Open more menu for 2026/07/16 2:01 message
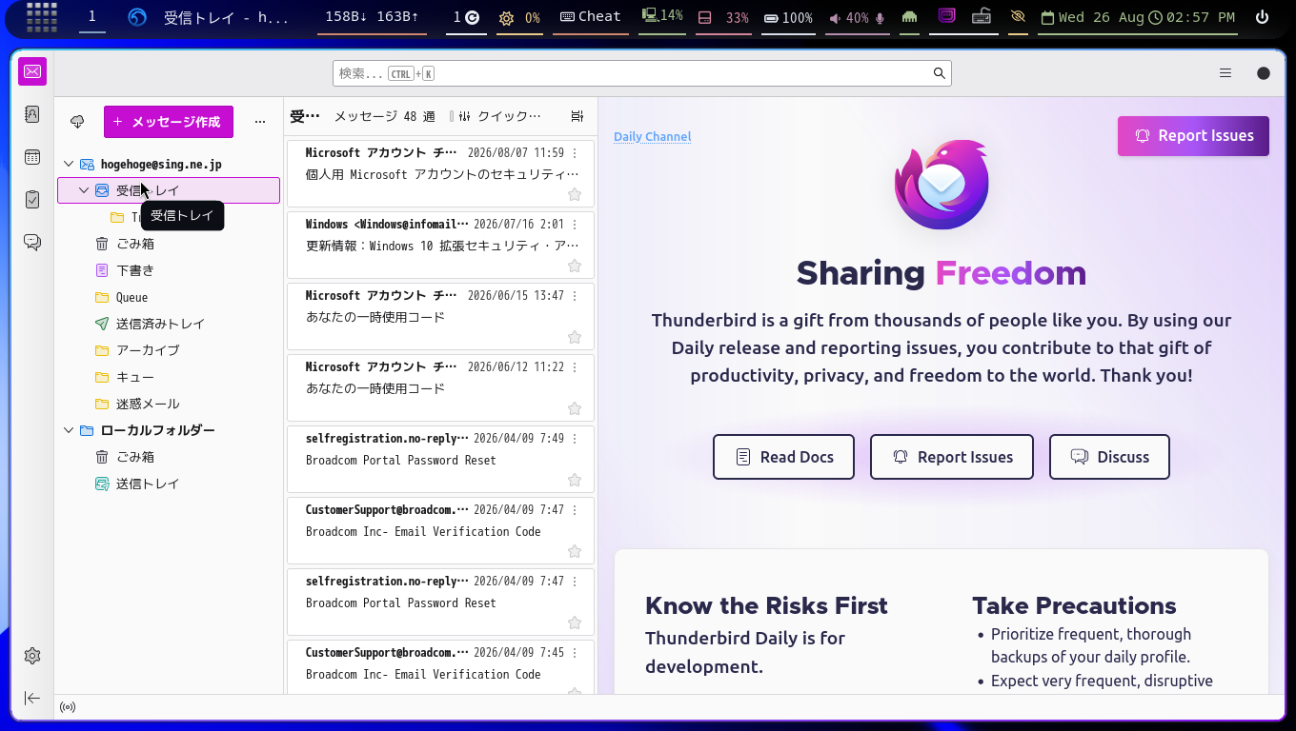The width and height of the screenshot is (1296, 731). tap(575, 225)
